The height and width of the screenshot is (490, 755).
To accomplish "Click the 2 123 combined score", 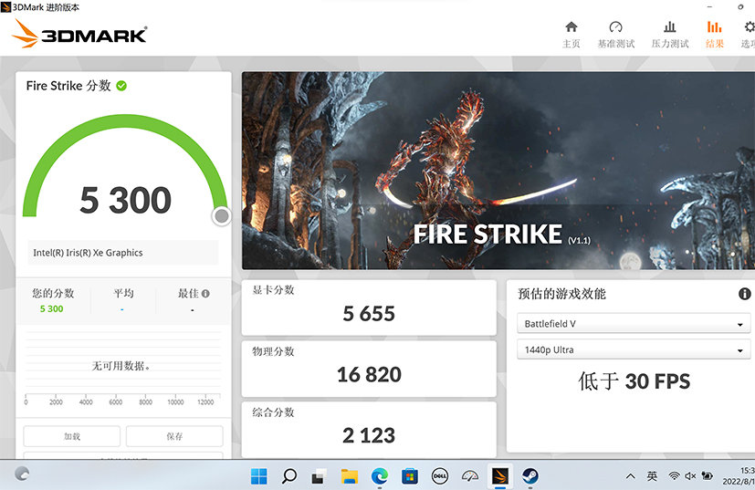I will 369,435.
